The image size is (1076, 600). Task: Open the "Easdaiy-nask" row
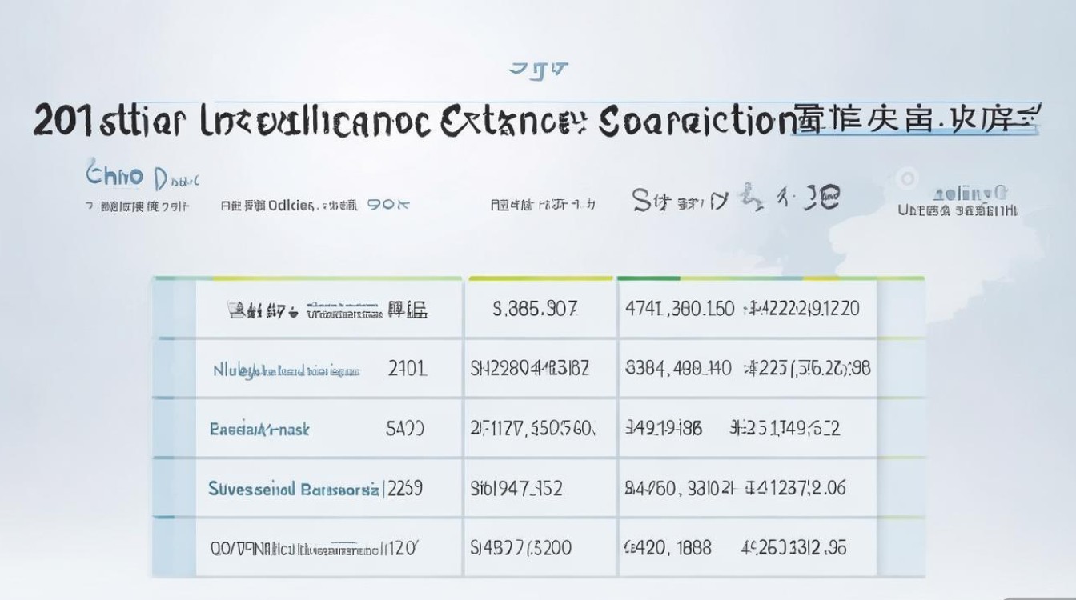259,430
